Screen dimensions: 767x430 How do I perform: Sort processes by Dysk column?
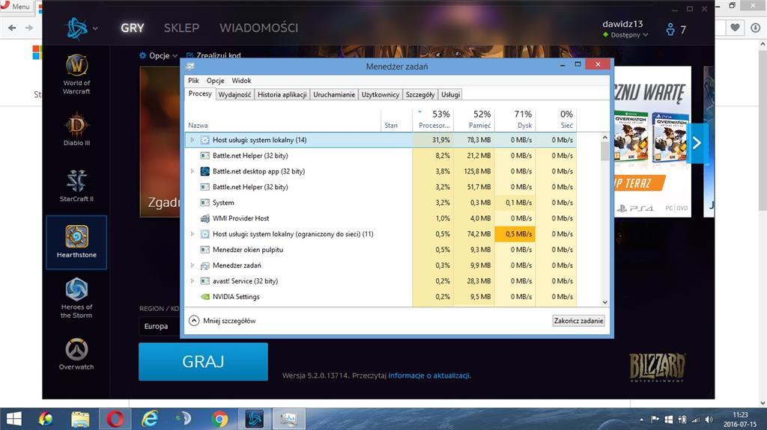(x=515, y=120)
